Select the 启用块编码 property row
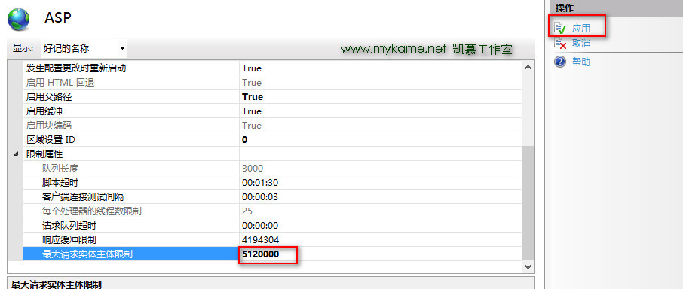The image size is (683, 289). pyautogui.click(x=272, y=126)
